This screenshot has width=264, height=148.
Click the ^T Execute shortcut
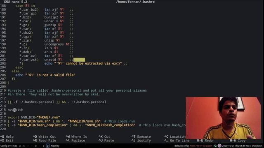141,136
